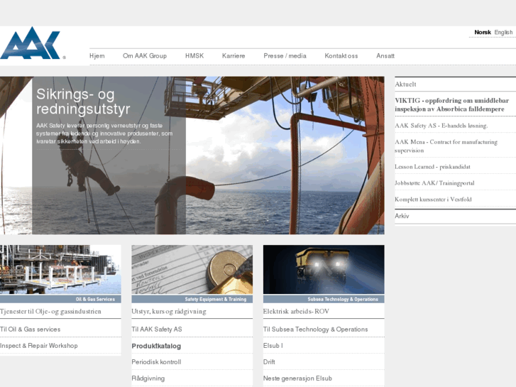Open the Ansatt menu link

[385, 56]
